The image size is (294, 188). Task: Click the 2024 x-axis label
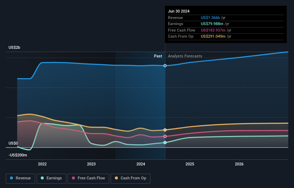[x=141, y=164]
